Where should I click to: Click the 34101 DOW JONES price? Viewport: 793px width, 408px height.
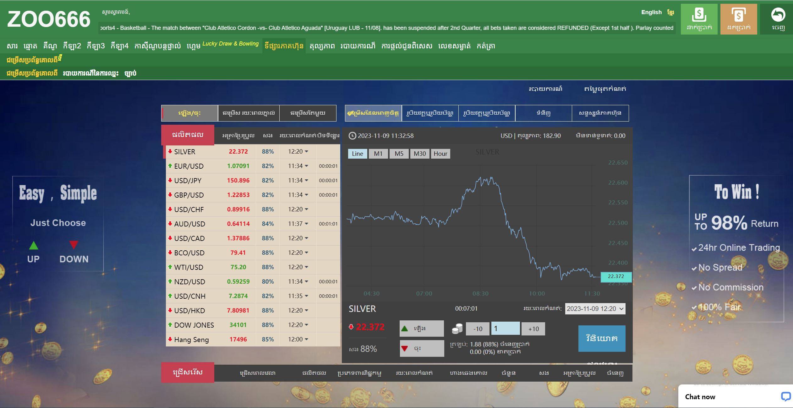[238, 325]
